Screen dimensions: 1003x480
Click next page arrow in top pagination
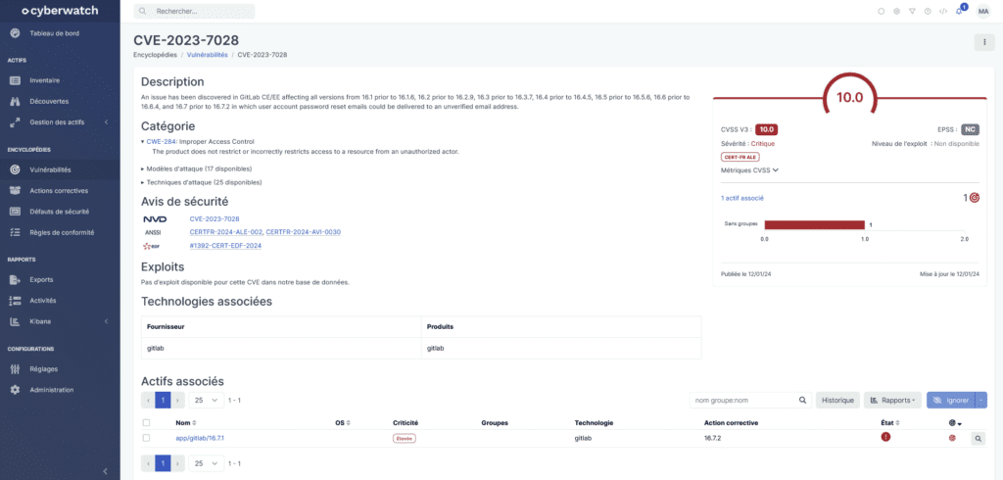pos(178,401)
